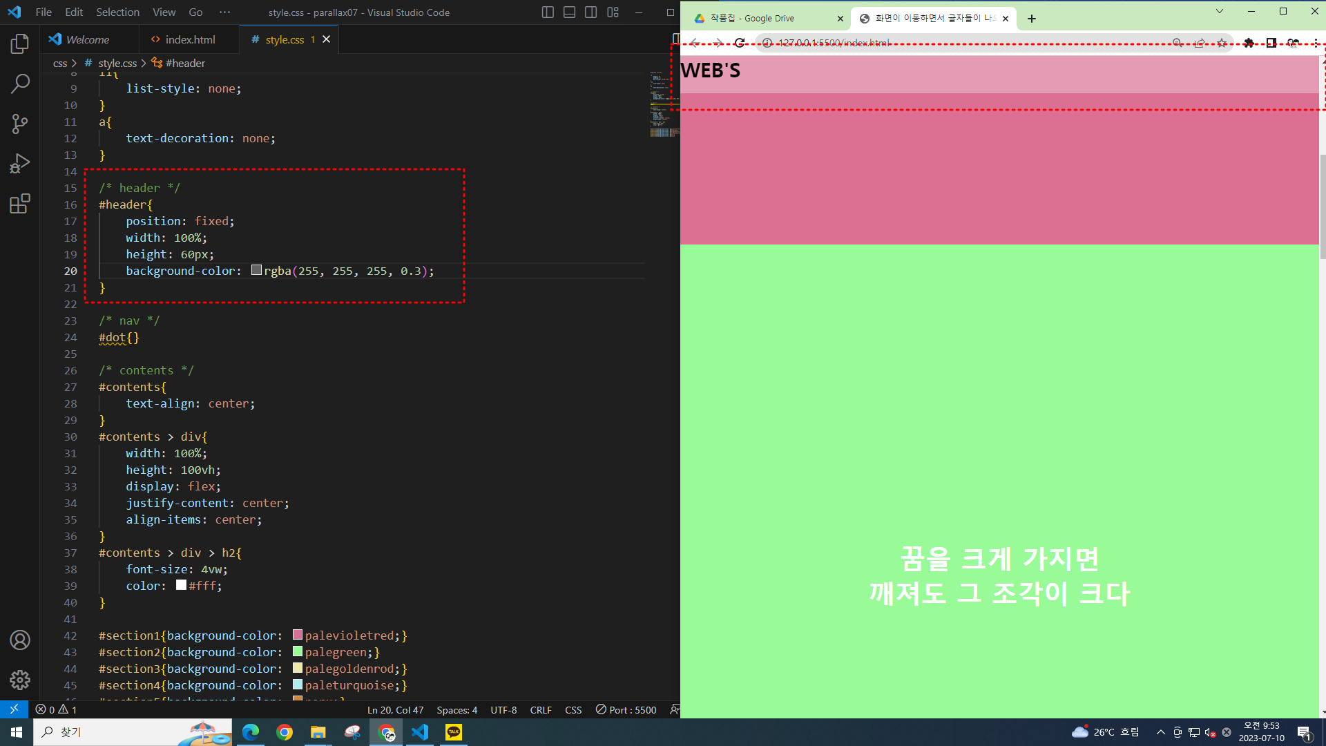Click the Accounts icon in activity bar
Image resolution: width=1326 pixels, height=746 pixels.
pos(20,640)
